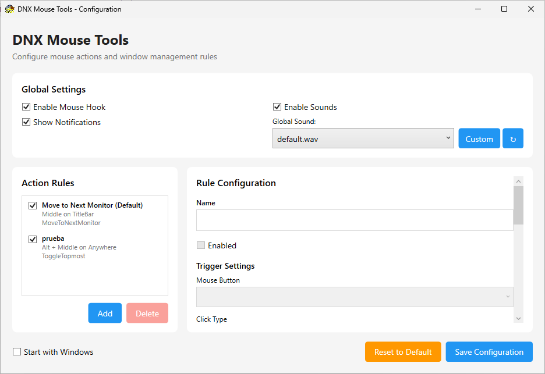Maximize the configuration window
Screen dimensions: 545x374
click(x=504, y=9)
